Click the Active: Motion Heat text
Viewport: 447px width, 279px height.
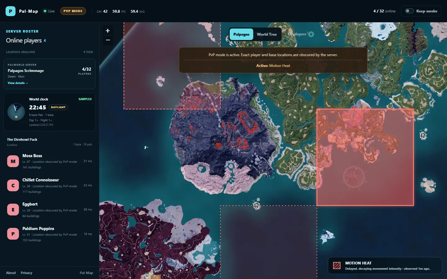(273, 66)
